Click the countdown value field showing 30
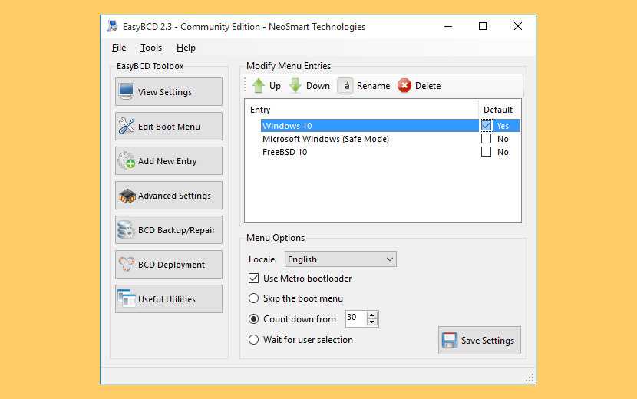Image resolution: width=637 pixels, height=399 pixels. [x=356, y=318]
